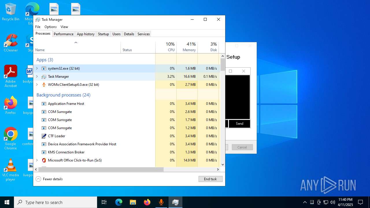Click the Microsoft Office Click-to-Run icon
Screen dimensions: 370x208
tap(44, 160)
